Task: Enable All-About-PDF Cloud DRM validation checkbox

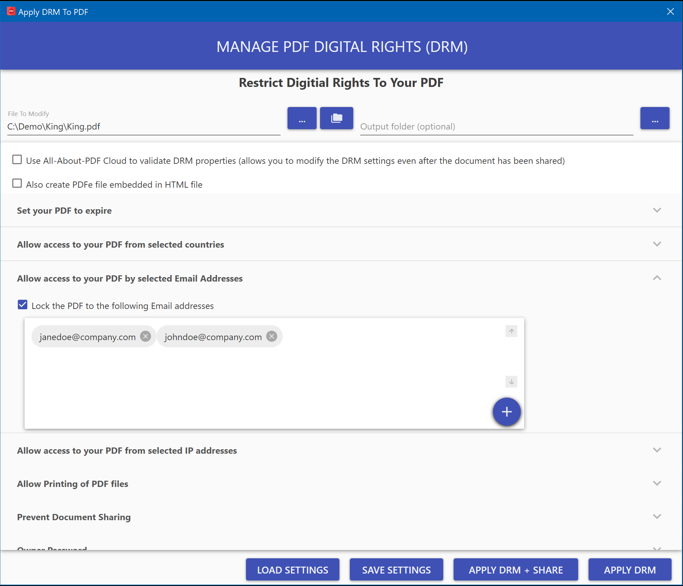Action: tap(17, 160)
